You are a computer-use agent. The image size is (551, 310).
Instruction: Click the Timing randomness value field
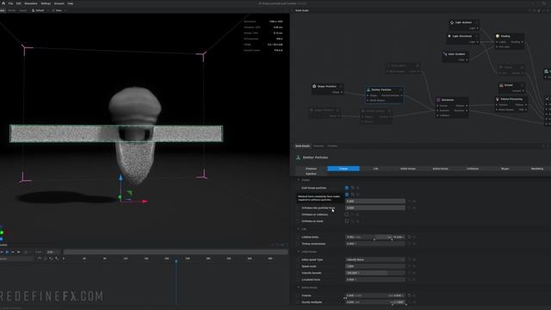(375, 244)
